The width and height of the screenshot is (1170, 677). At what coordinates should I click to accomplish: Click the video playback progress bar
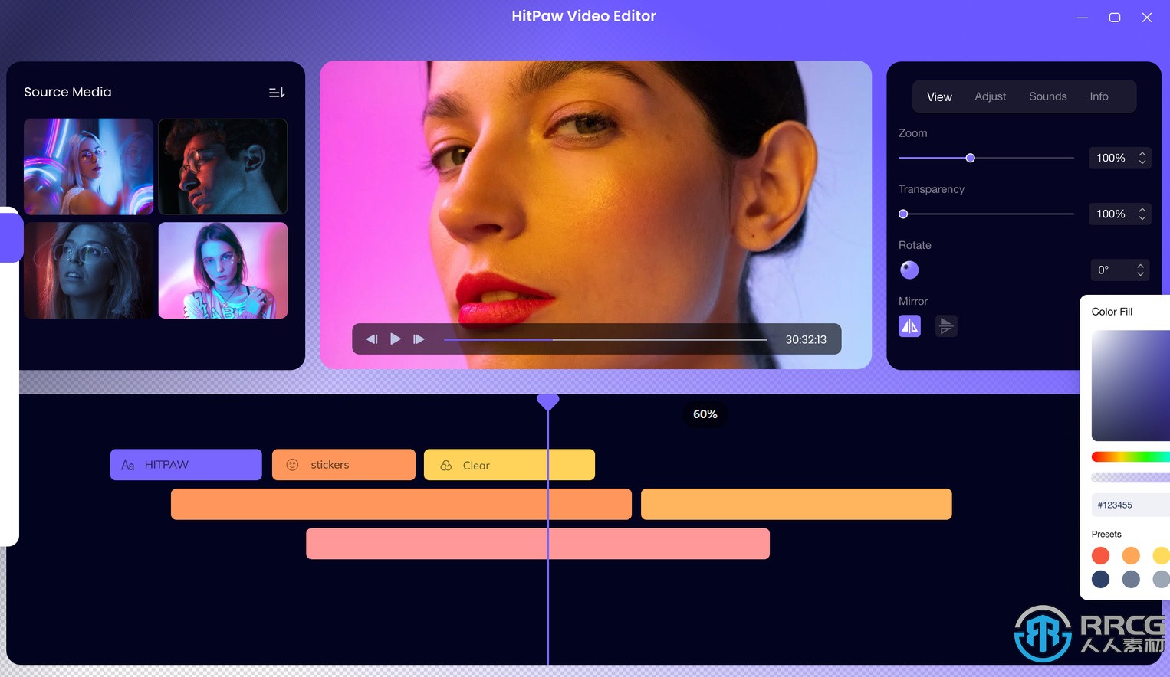[605, 339]
